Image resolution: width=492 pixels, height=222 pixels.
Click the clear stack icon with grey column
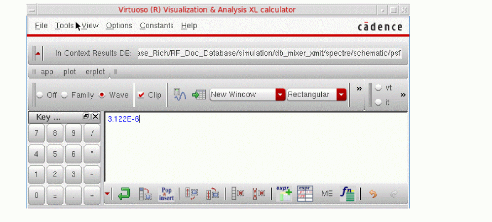pos(237,194)
